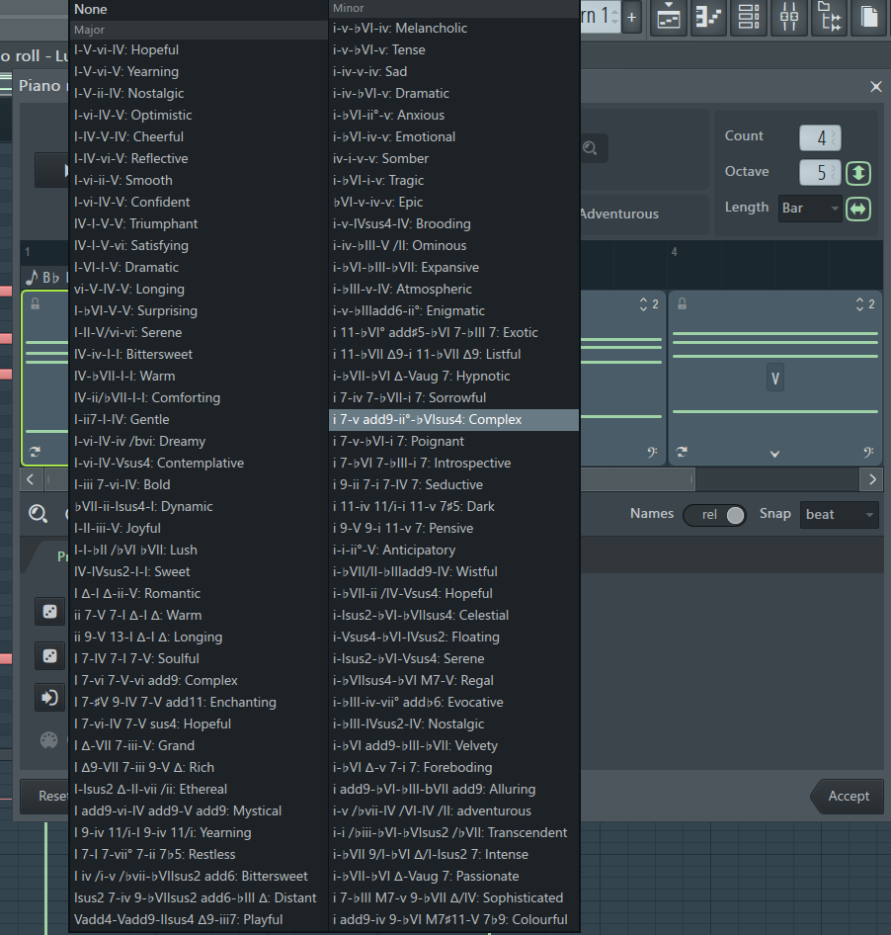Open the Playlist view from toolbar
Screen dimensions: 891x935
click(669, 17)
